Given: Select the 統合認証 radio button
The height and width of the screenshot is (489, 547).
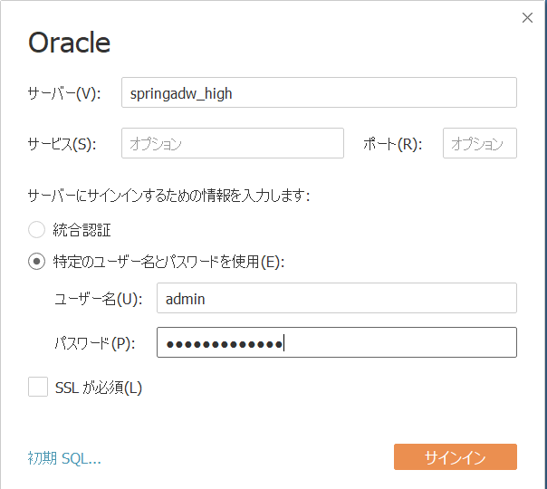Looking at the screenshot, I should pyautogui.click(x=36, y=230).
